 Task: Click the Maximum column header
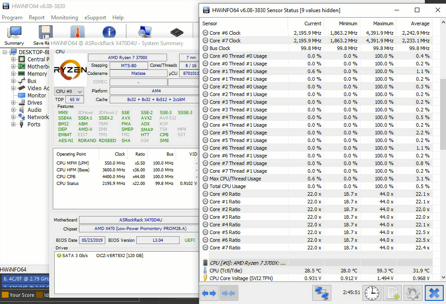pos(378,23)
